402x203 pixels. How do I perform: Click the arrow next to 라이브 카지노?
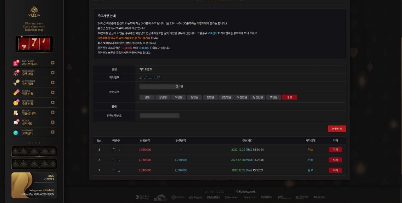coord(53,63)
